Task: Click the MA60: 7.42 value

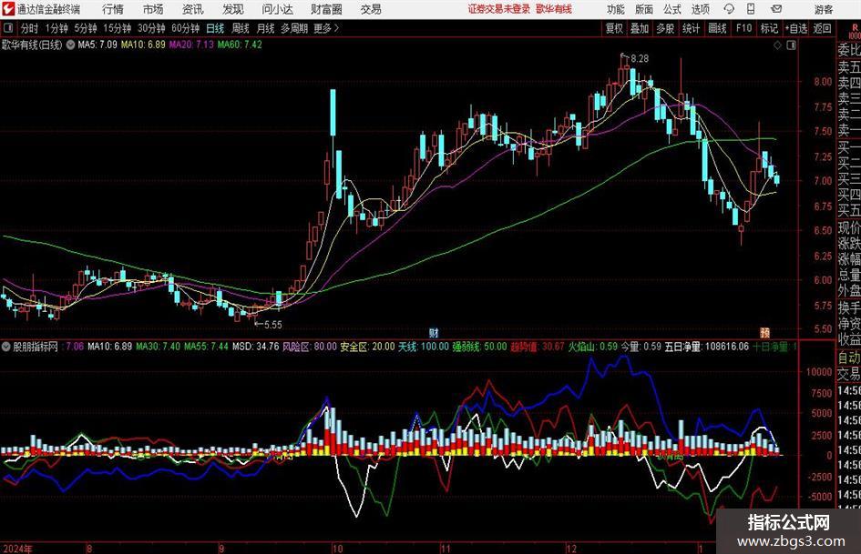Action: click(x=240, y=45)
